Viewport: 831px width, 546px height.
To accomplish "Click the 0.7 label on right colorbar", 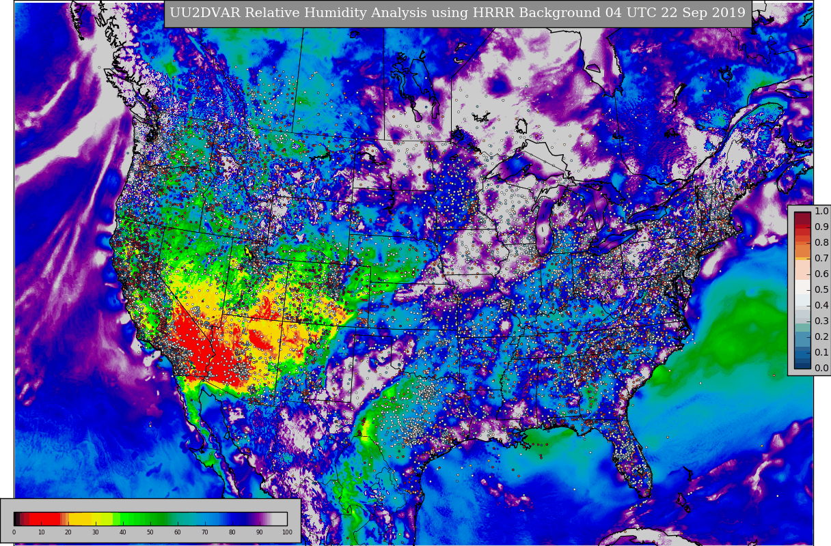I will click(821, 258).
